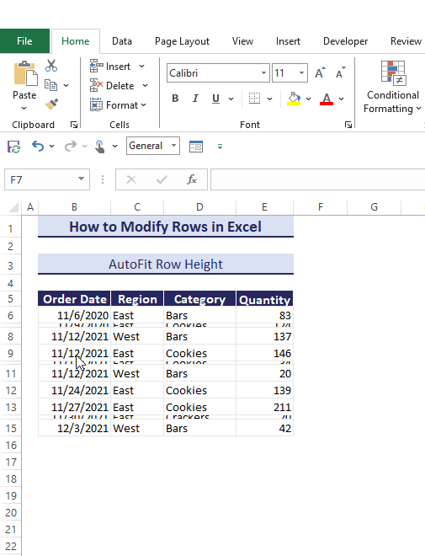Click the Touch/Mouse mode icon
Screen dimensions: 425x556
click(x=100, y=146)
